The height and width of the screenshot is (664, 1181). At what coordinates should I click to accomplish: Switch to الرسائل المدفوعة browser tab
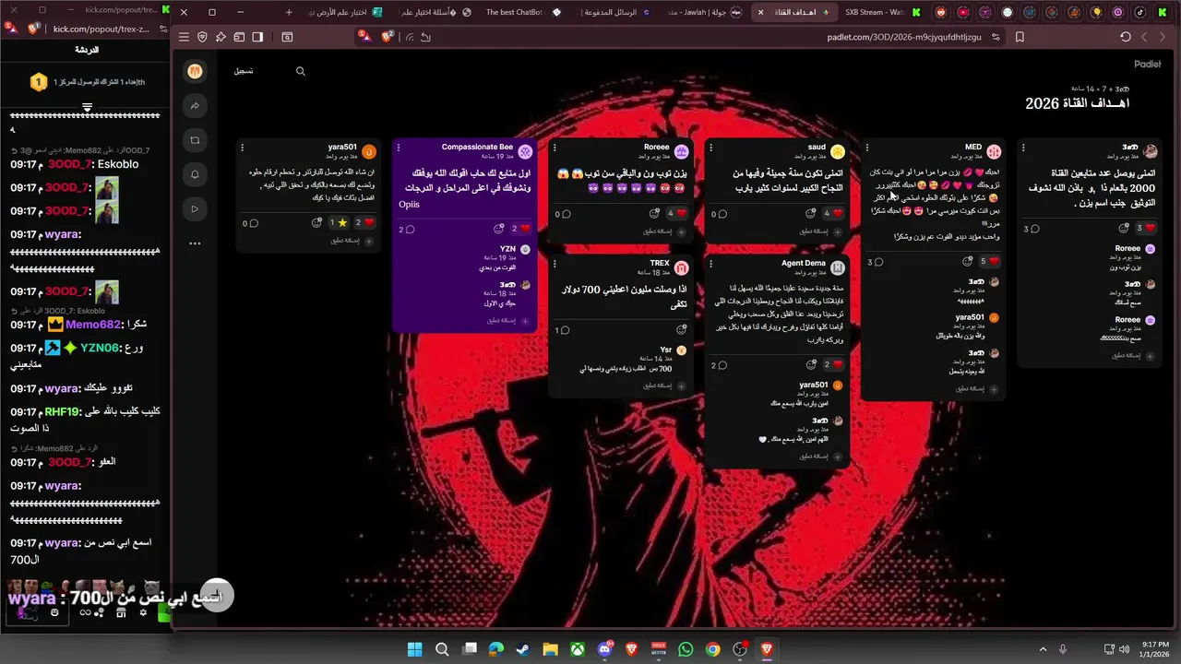[613, 12]
